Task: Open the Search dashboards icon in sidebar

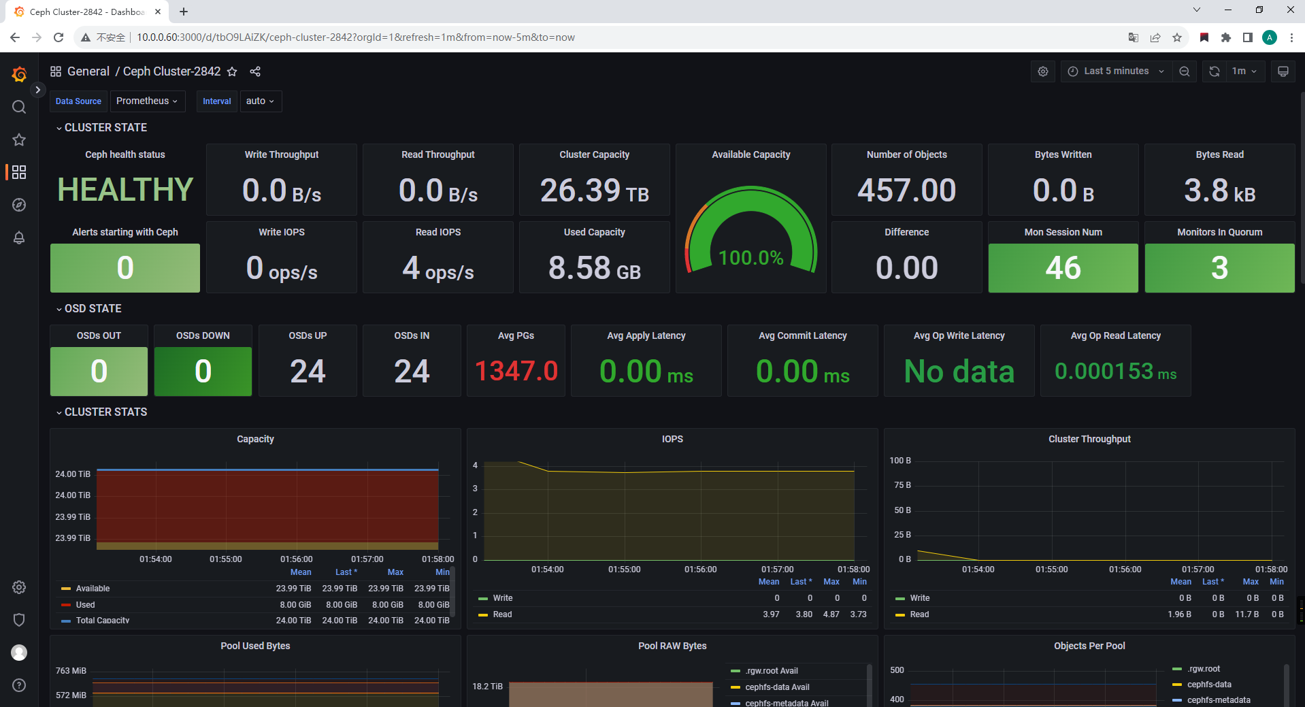Action: point(19,107)
